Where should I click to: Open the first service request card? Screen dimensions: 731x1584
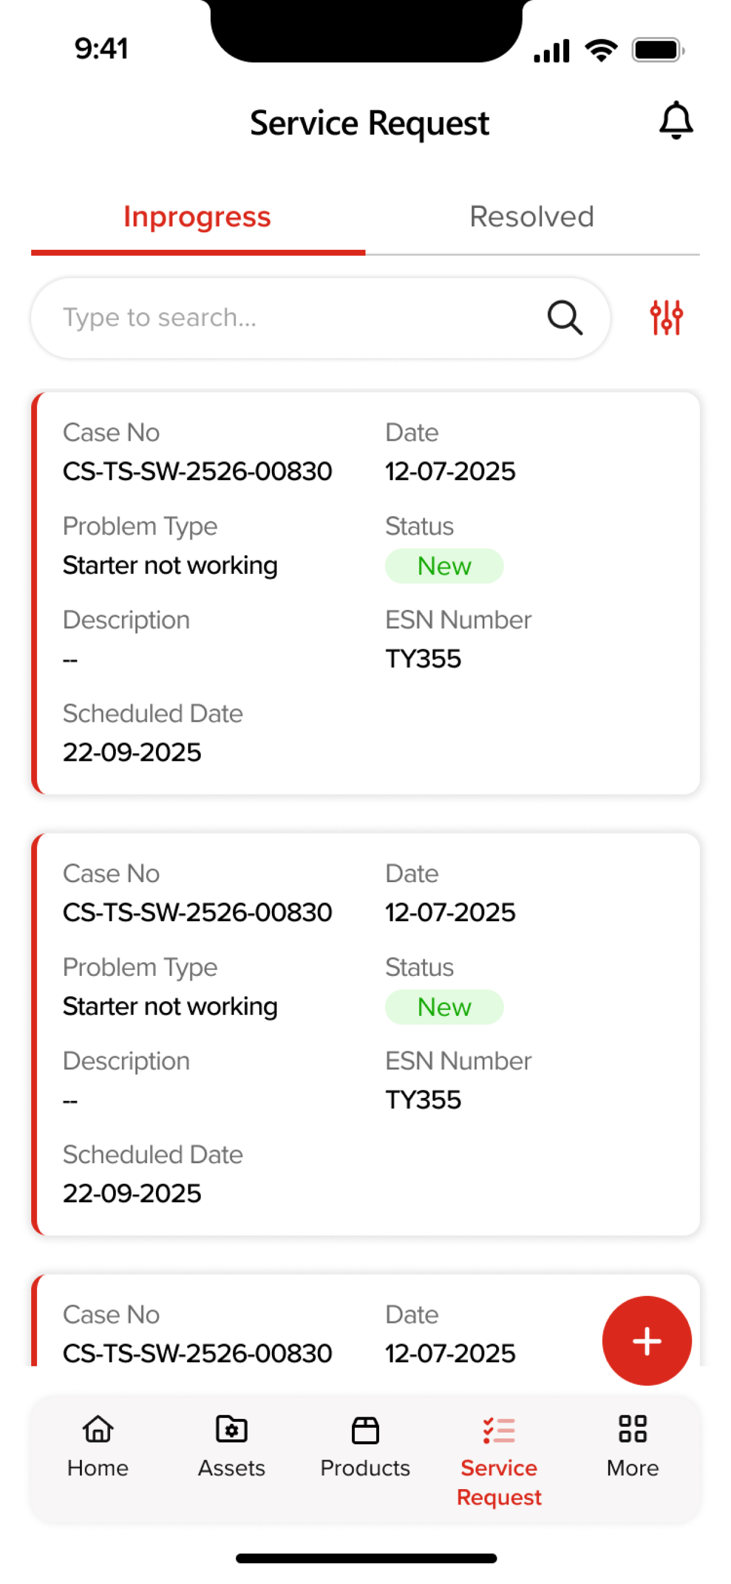pos(365,593)
